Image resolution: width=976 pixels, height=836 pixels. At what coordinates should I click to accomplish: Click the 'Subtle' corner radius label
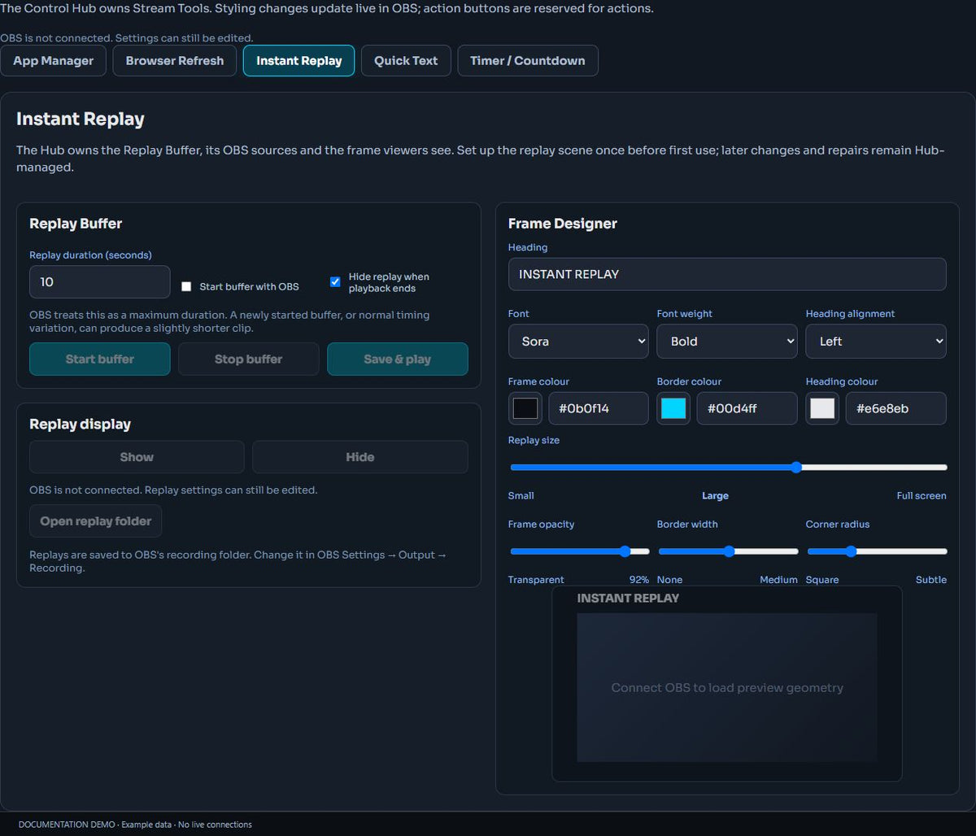click(931, 580)
